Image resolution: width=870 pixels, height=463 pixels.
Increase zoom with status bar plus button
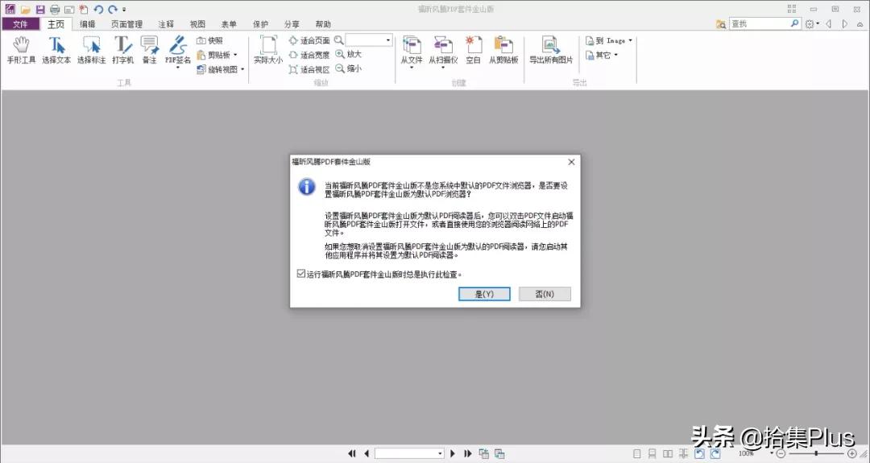tap(852, 453)
